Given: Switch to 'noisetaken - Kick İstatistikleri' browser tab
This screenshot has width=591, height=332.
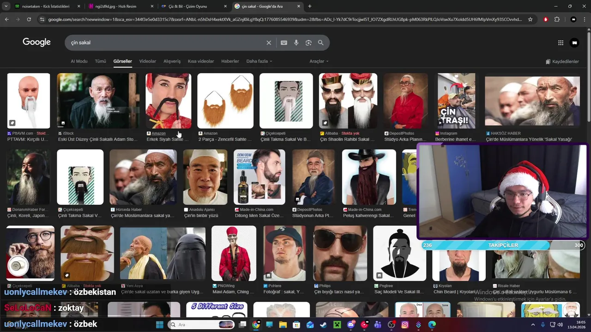Looking at the screenshot, I should coord(47,6).
